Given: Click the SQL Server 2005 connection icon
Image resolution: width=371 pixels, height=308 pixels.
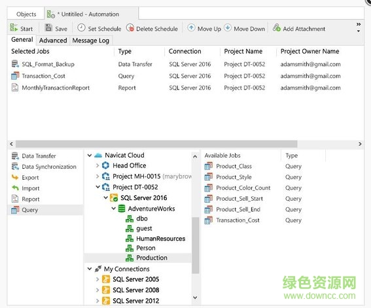Looking at the screenshot, I should point(106,279).
